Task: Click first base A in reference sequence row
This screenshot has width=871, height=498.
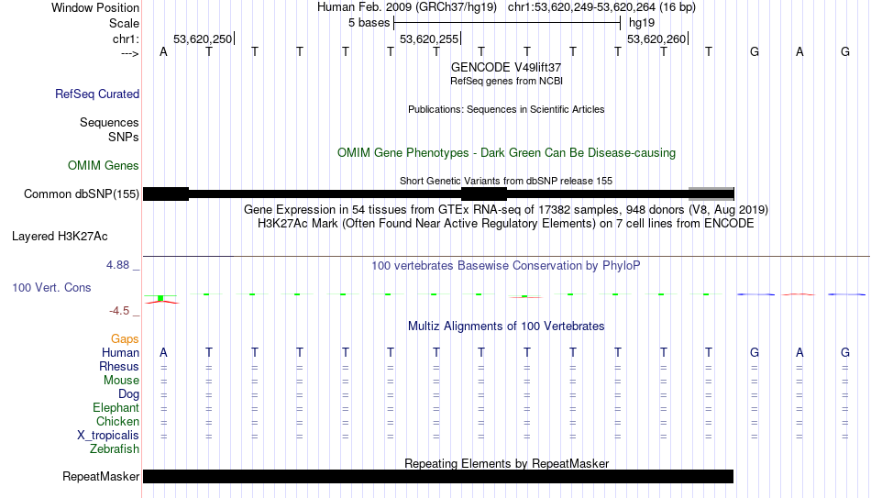Action: 163,52
